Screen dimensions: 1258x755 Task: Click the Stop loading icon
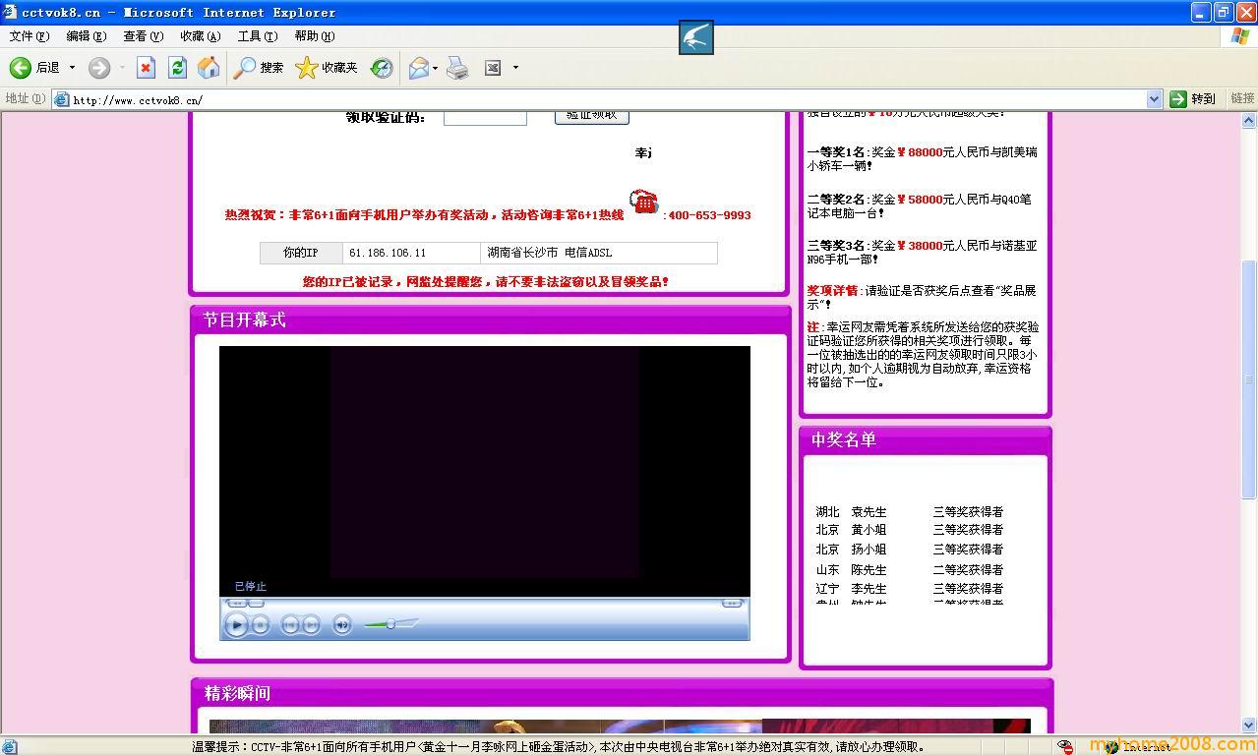[x=146, y=67]
